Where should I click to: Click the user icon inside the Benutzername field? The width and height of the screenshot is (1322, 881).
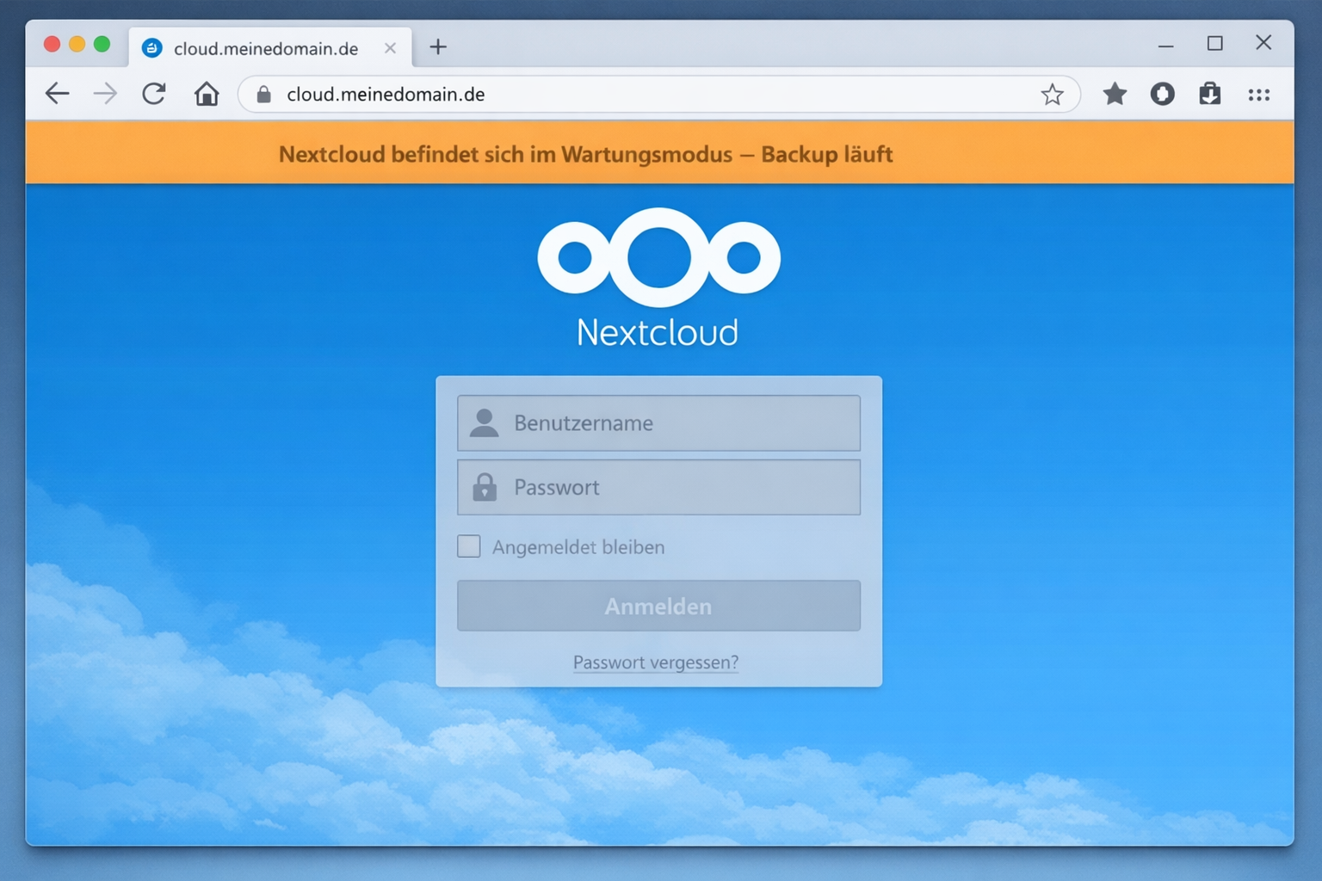485,422
